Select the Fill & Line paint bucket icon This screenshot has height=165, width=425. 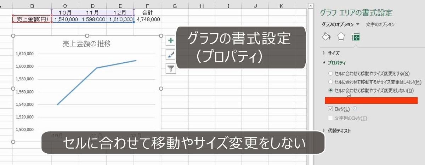(x=326, y=36)
